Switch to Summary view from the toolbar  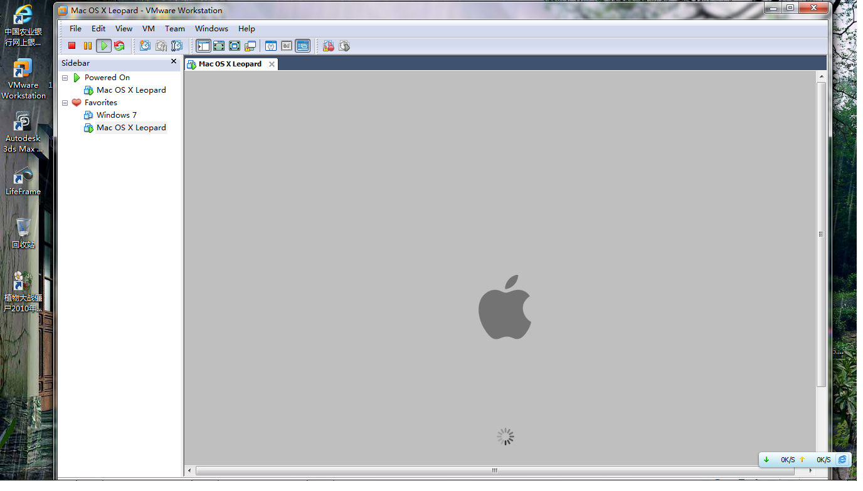pyautogui.click(x=271, y=46)
